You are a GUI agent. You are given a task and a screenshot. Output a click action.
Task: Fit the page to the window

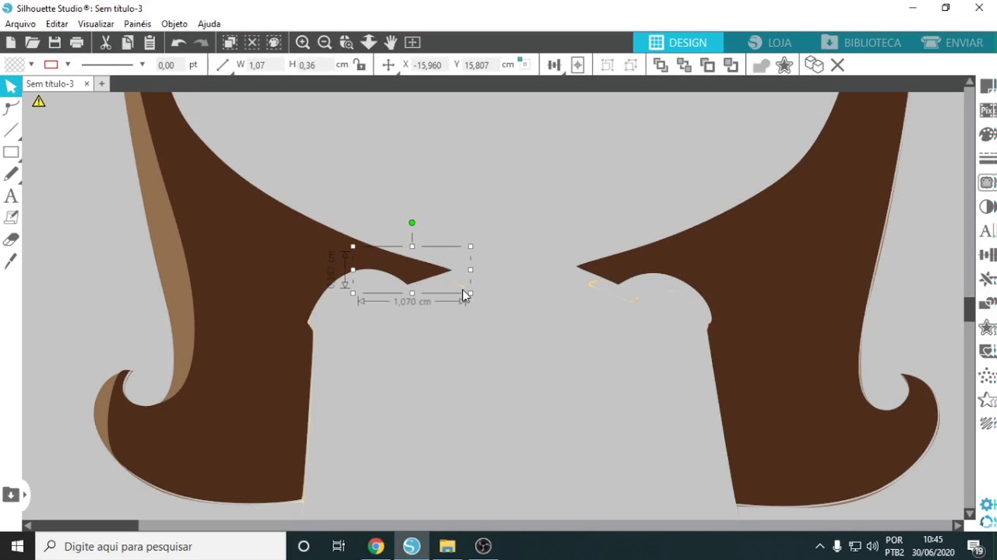tap(413, 43)
